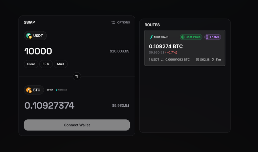
Task: Open the USDT token selector
Action: click(35, 36)
